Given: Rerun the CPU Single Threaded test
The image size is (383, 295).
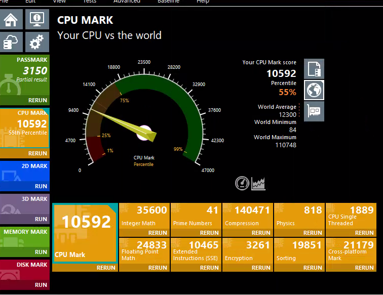Looking at the screenshot, I should pos(364,233).
